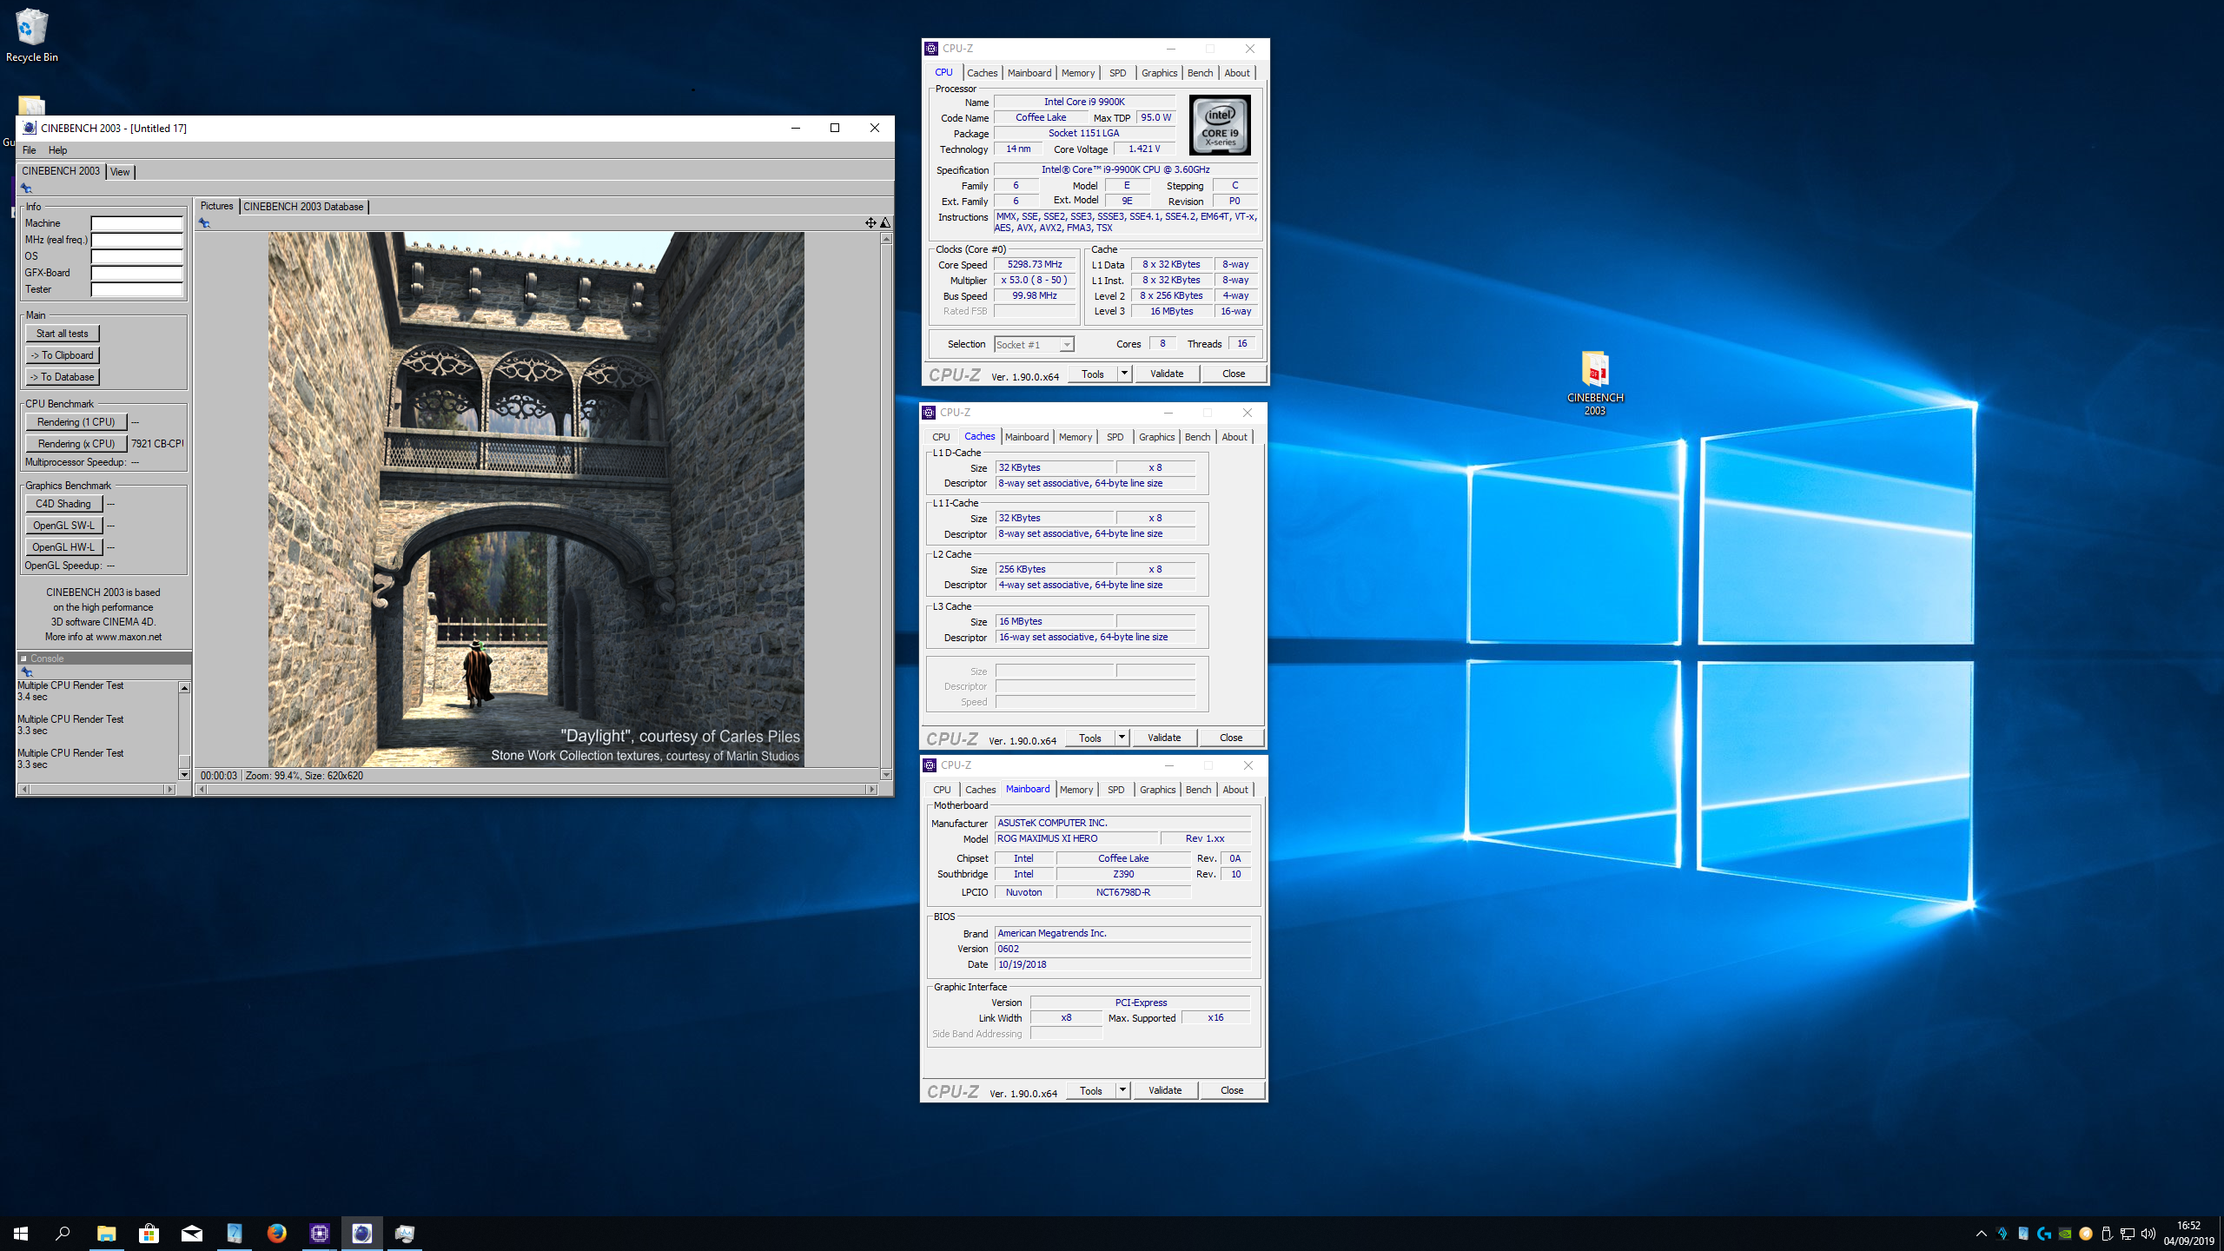Click Validate in the CPU tab window

click(1167, 374)
